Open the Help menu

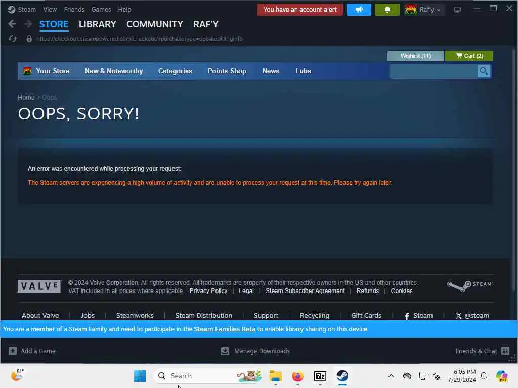click(x=124, y=10)
